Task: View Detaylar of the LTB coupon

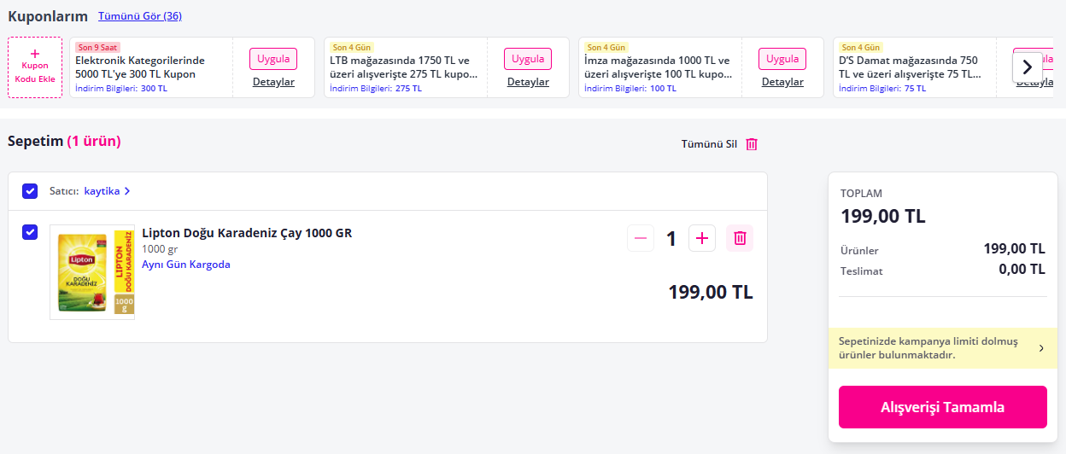Action: pyautogui.click(x=528, y=82)
